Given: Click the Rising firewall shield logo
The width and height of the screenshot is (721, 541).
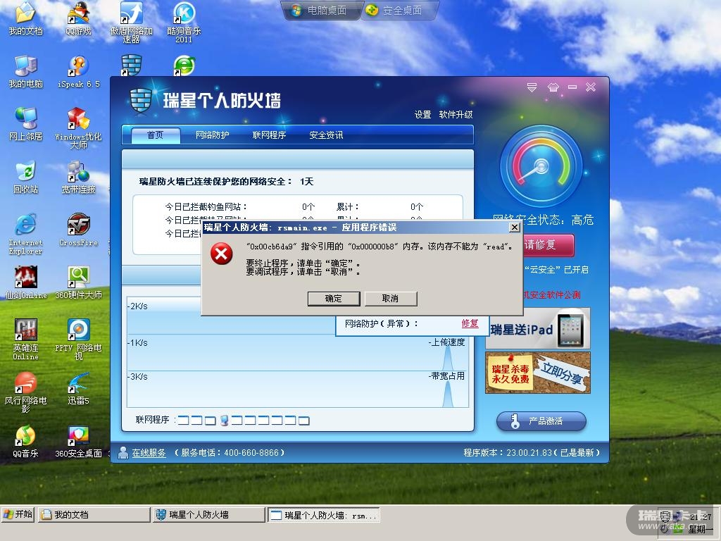Looking at the screenshot, I should 141,100.
